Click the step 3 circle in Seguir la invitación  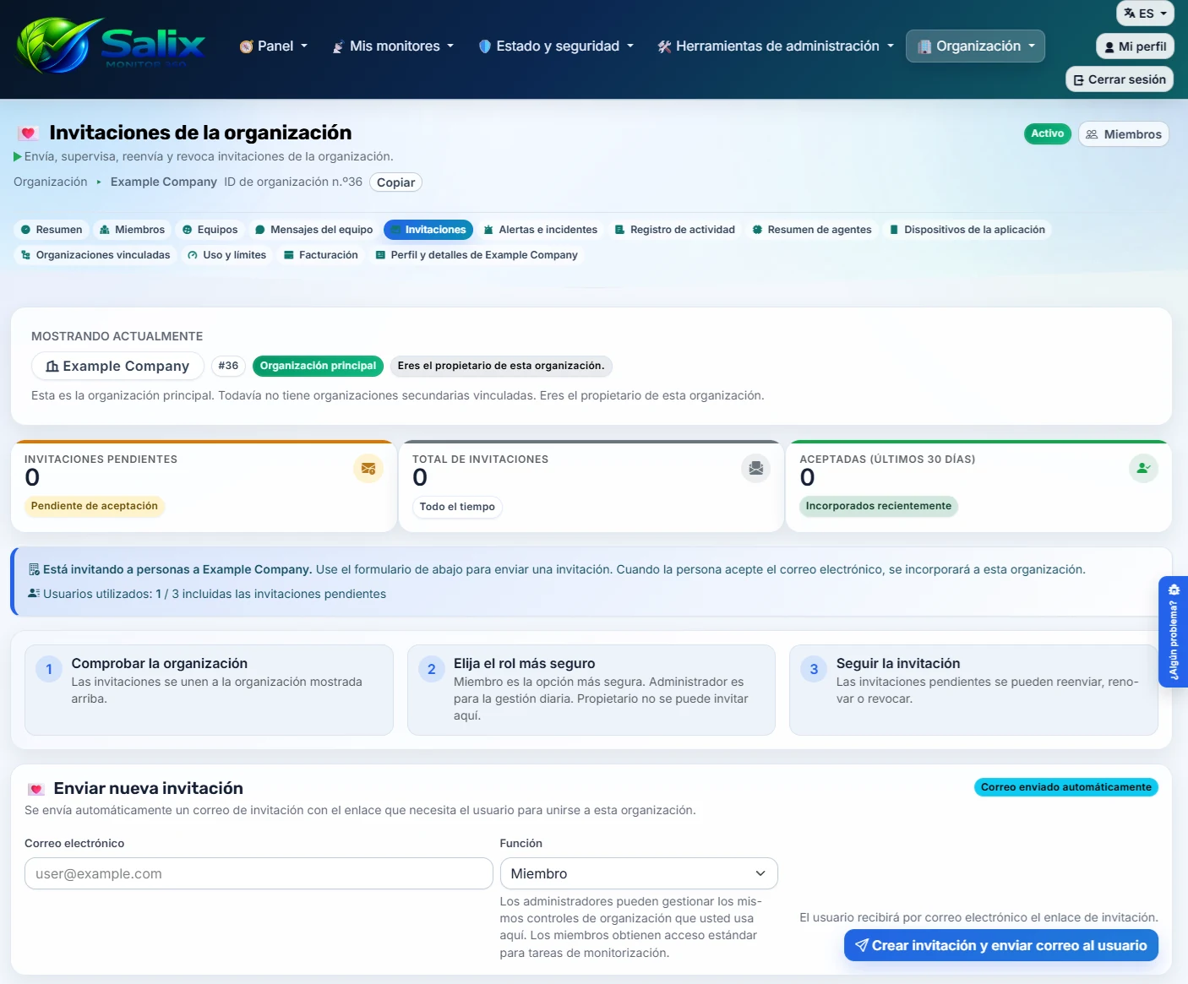point(814,670)
